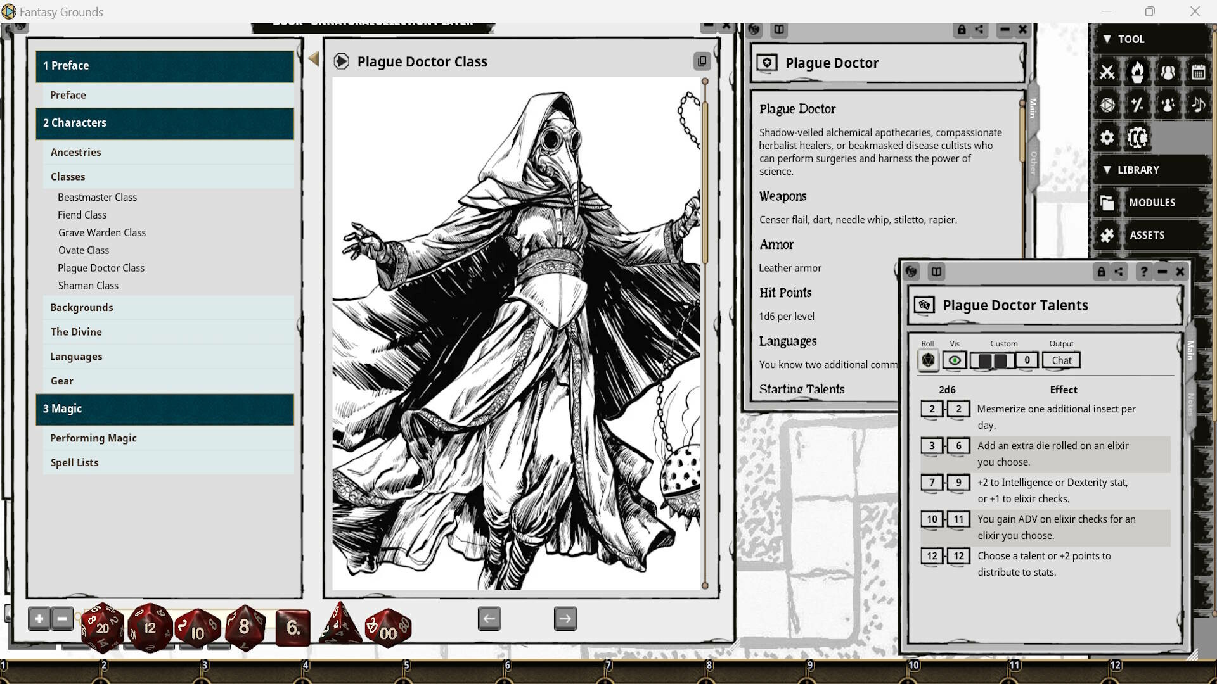
Task: Toggle the Vis eye in Plague Doctor Talents
Action: click(955, 360)
